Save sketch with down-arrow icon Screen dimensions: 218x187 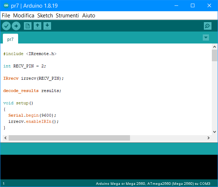(47, 26)
